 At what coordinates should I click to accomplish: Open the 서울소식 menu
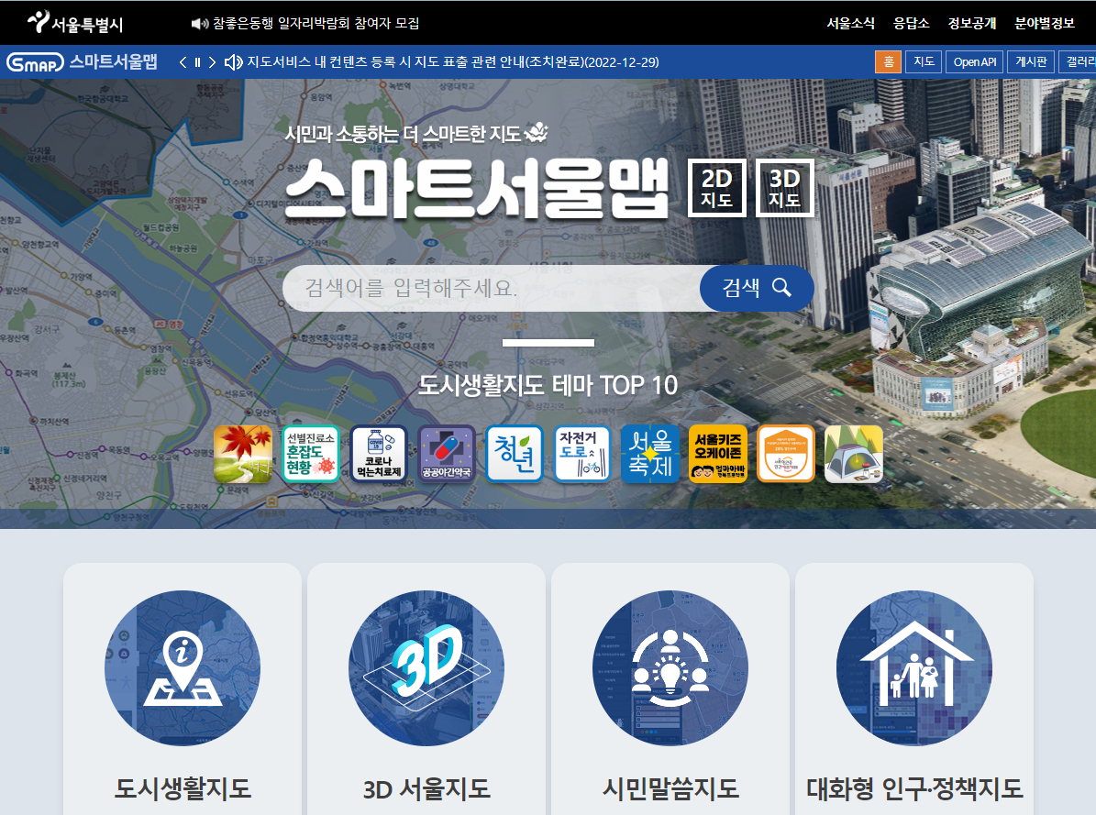point(850,23)
